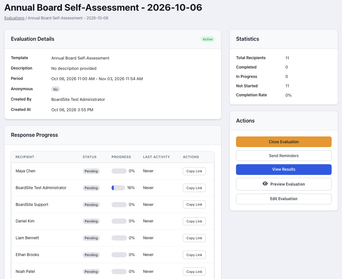Click Created At 'Oct 06, 2026 3:55 PM'
Screen dimensions: 342x279
point(72,110)
